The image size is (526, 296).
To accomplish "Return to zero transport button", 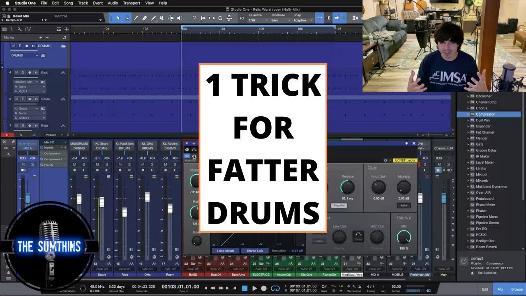I will pyautogui.click(x=234, y=288).
